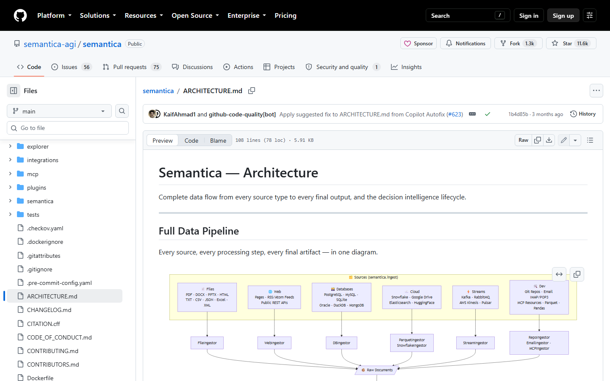Open the Resources menu
Viewport: 610px width, 381px height.
click(144, 15)
